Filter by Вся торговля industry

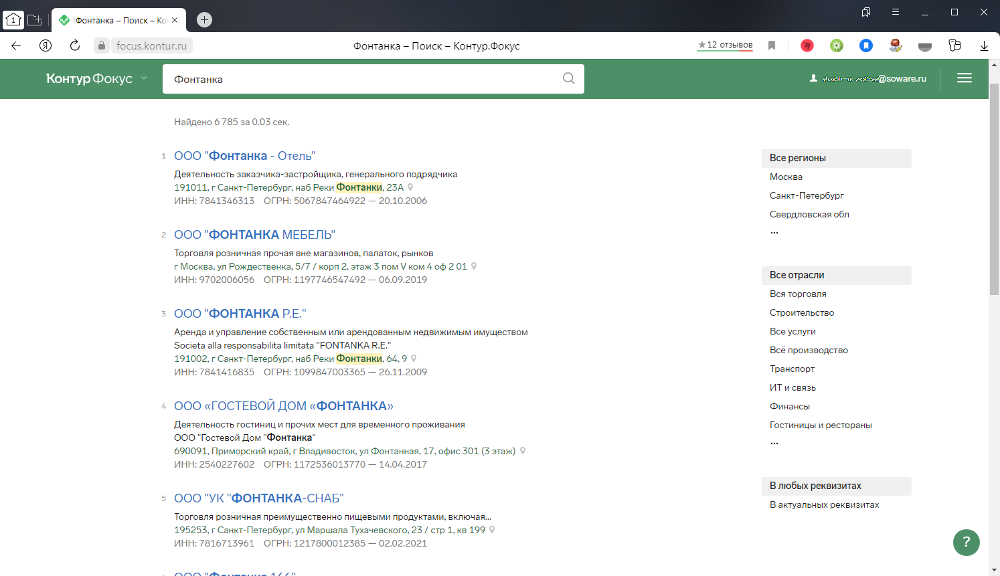click(798, 294)
